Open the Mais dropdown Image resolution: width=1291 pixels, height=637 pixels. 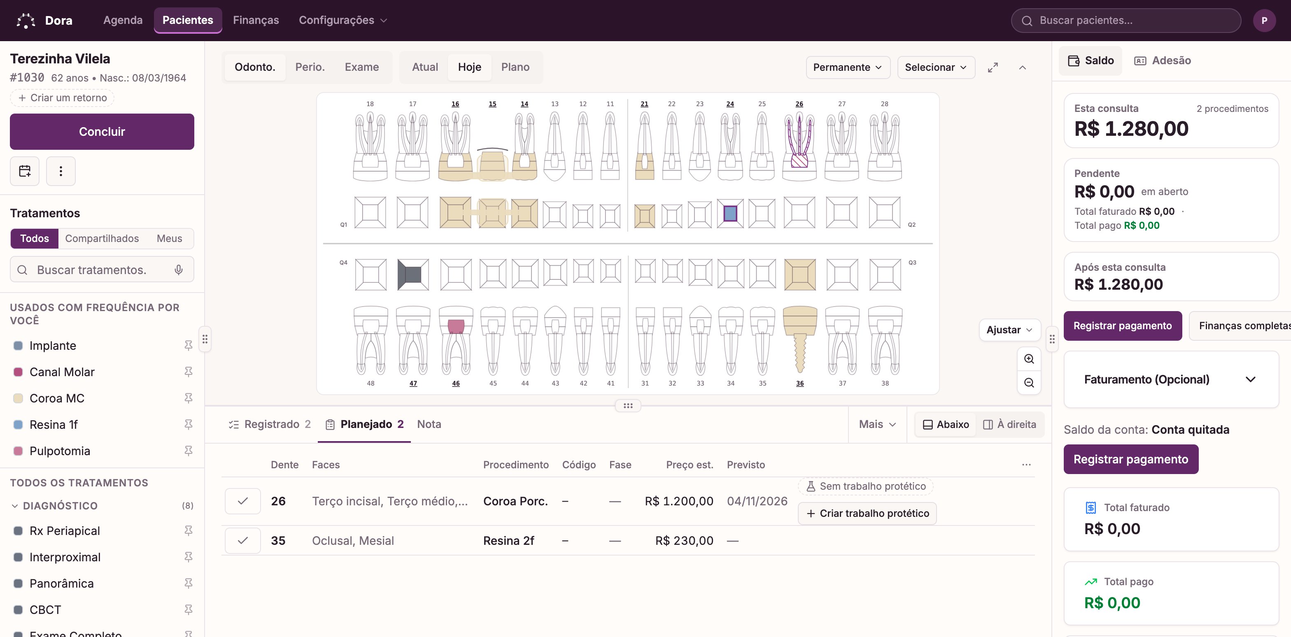(877, 425)
